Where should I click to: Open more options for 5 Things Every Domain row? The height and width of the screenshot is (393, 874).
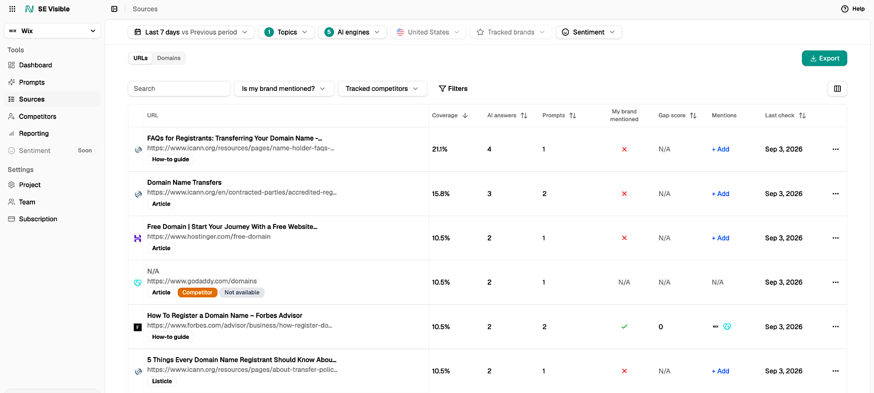tap(836, 371)
